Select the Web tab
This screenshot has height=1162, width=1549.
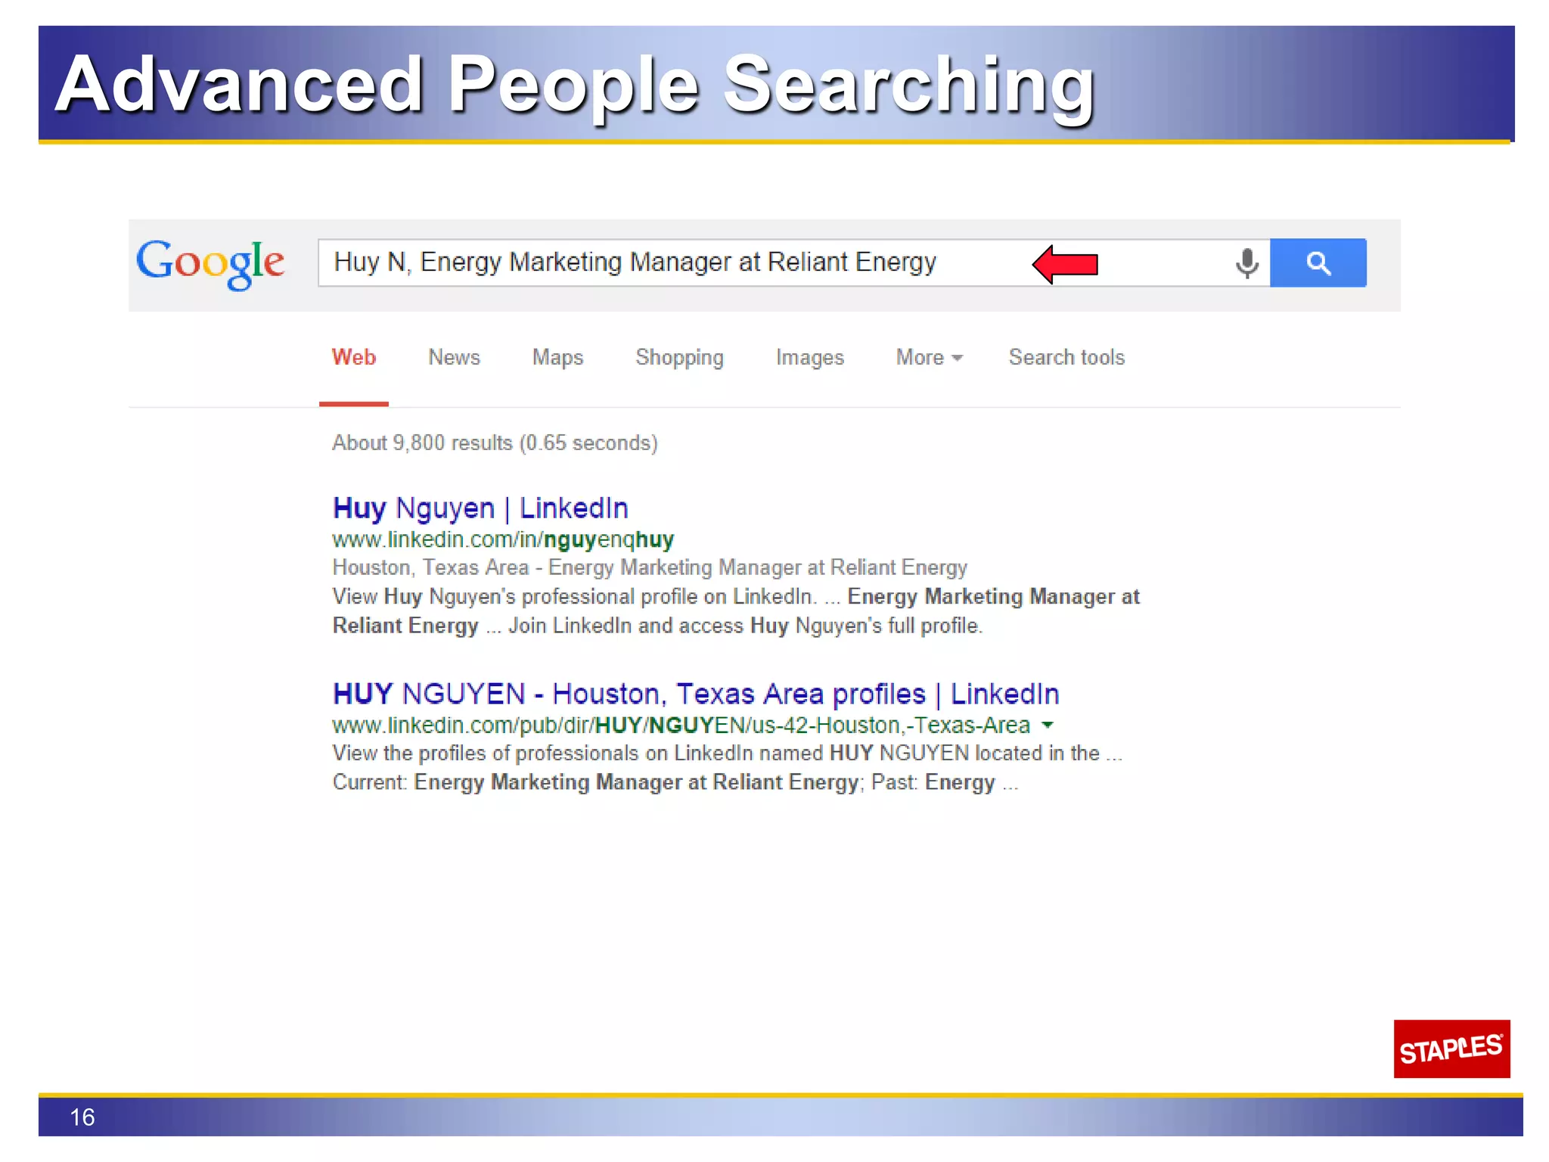354,357
